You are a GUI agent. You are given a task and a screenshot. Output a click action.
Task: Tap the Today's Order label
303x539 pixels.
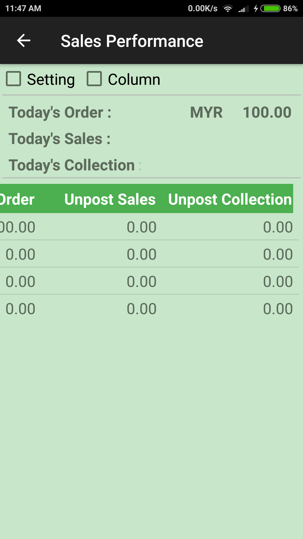tap(60, 112)
